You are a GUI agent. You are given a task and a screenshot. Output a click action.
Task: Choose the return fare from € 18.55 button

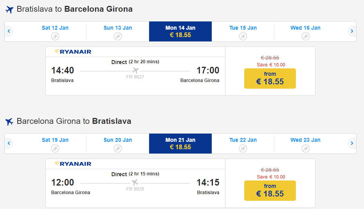tap(270, 191)
